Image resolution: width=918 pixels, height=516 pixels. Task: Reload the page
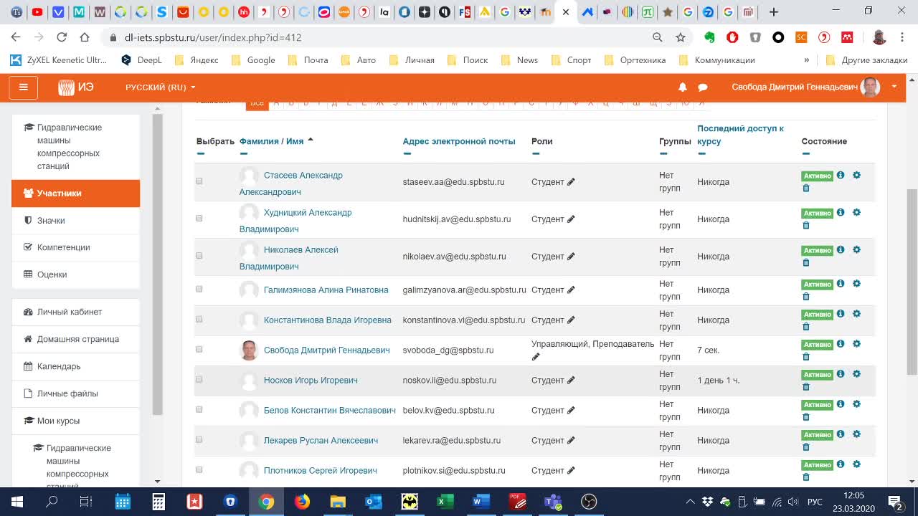coord(62,37)
